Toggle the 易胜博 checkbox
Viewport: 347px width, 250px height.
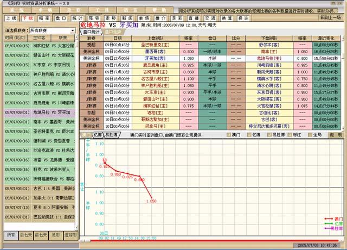pos(269,135)
